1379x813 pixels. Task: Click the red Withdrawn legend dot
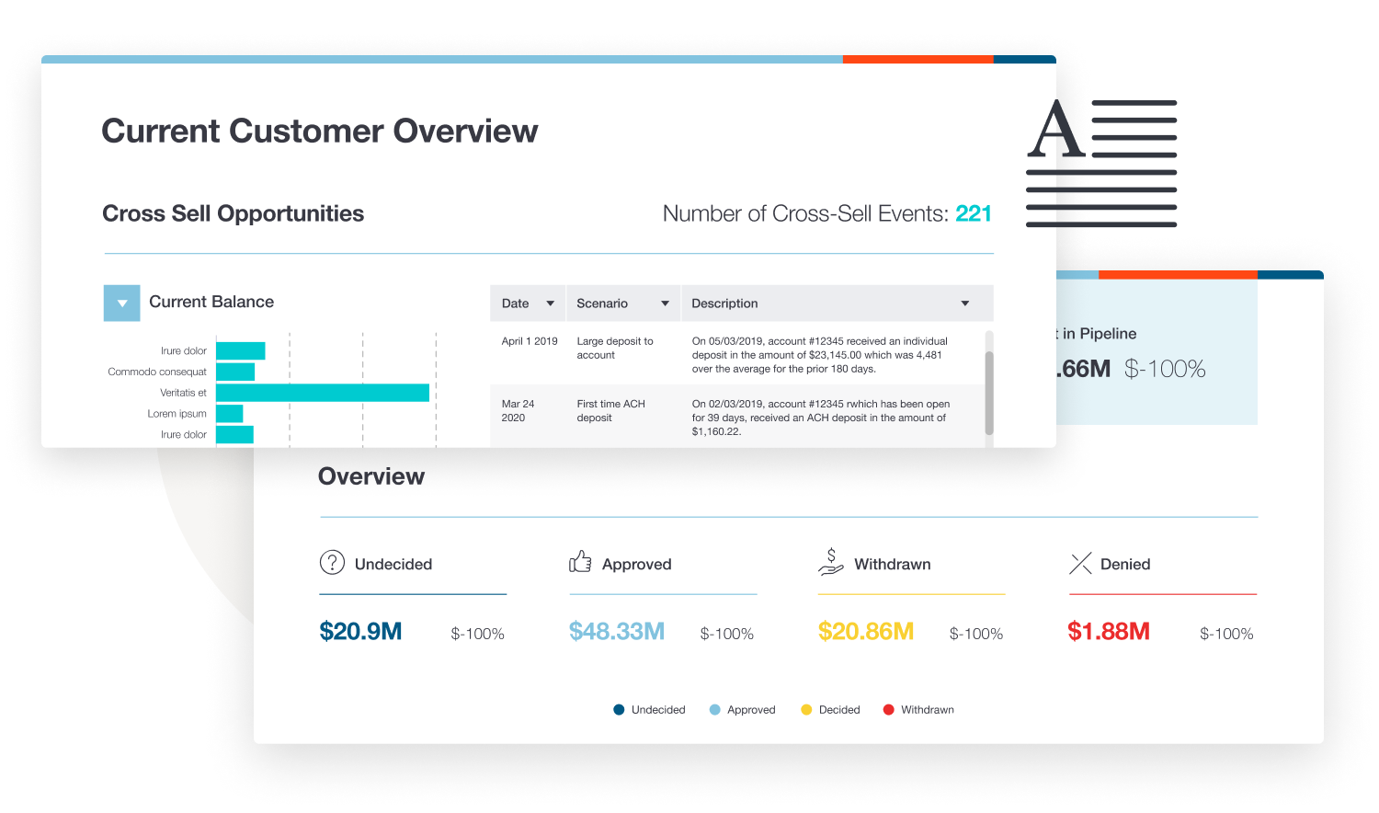[x=888, y=710]
